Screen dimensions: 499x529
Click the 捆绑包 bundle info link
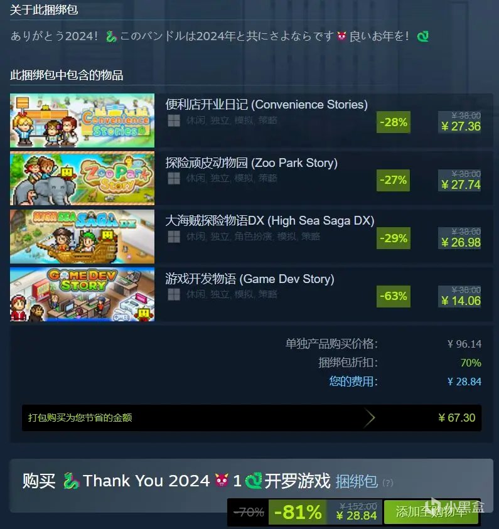[357, 481]
